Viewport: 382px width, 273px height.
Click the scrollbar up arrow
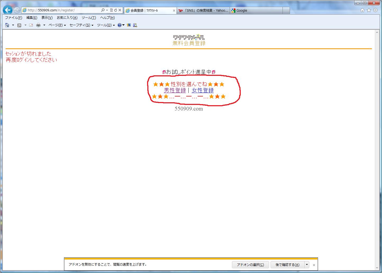click(377, 32)
